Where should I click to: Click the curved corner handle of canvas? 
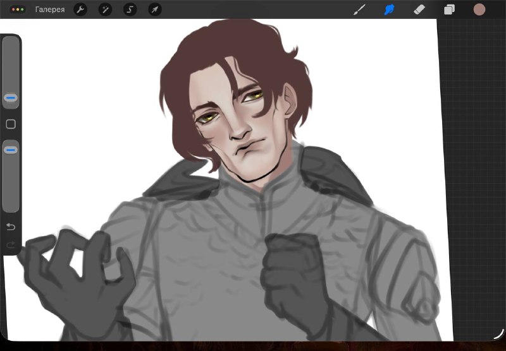pos(499,334)
